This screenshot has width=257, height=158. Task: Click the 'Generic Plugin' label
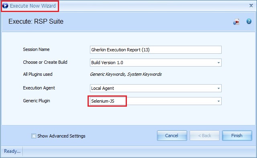click(37, 101)
